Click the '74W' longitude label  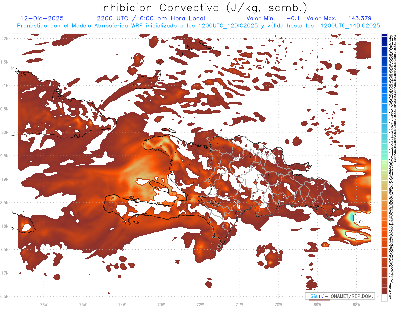122,304
